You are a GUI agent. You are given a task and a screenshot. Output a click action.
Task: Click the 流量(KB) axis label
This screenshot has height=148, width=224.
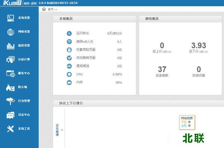pos(57,130)
